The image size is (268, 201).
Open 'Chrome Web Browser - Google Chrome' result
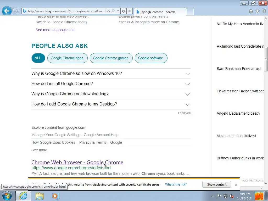pyautogui.click(x=77, y=162)
